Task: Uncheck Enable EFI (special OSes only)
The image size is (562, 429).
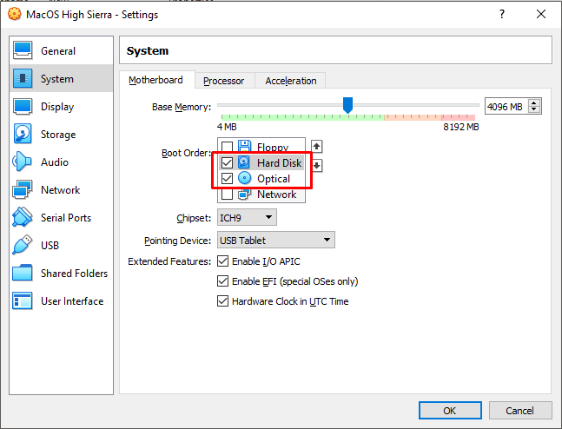Action: pyautogui.click(x=223, y=281)
